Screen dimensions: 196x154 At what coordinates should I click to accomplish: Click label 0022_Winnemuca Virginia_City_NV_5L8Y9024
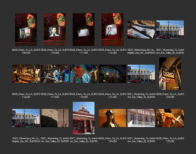pos(26,140)
